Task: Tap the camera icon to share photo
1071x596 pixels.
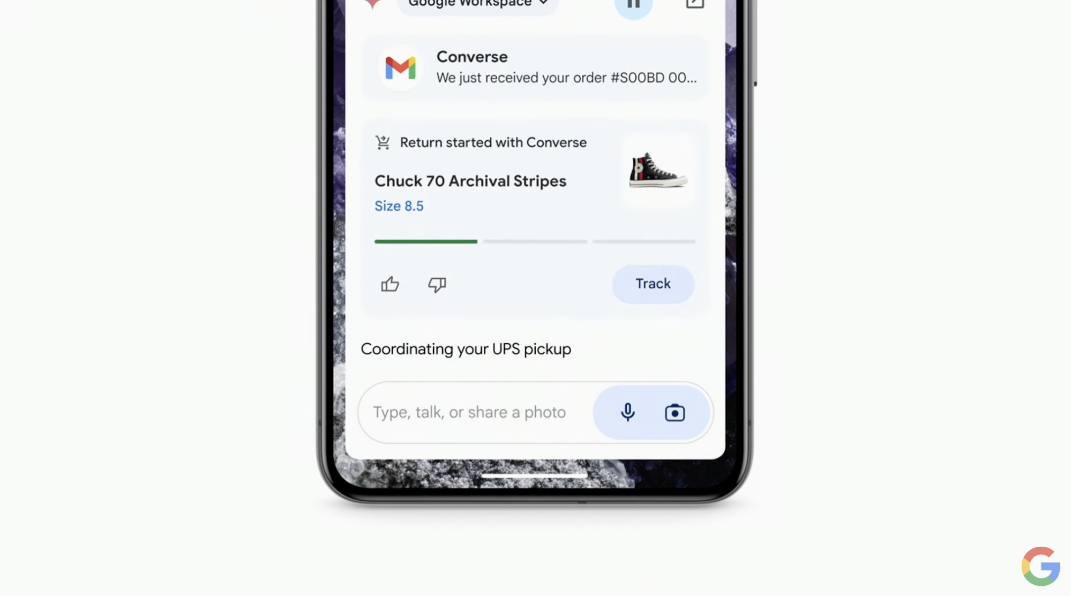Action: tap(674, 412)
